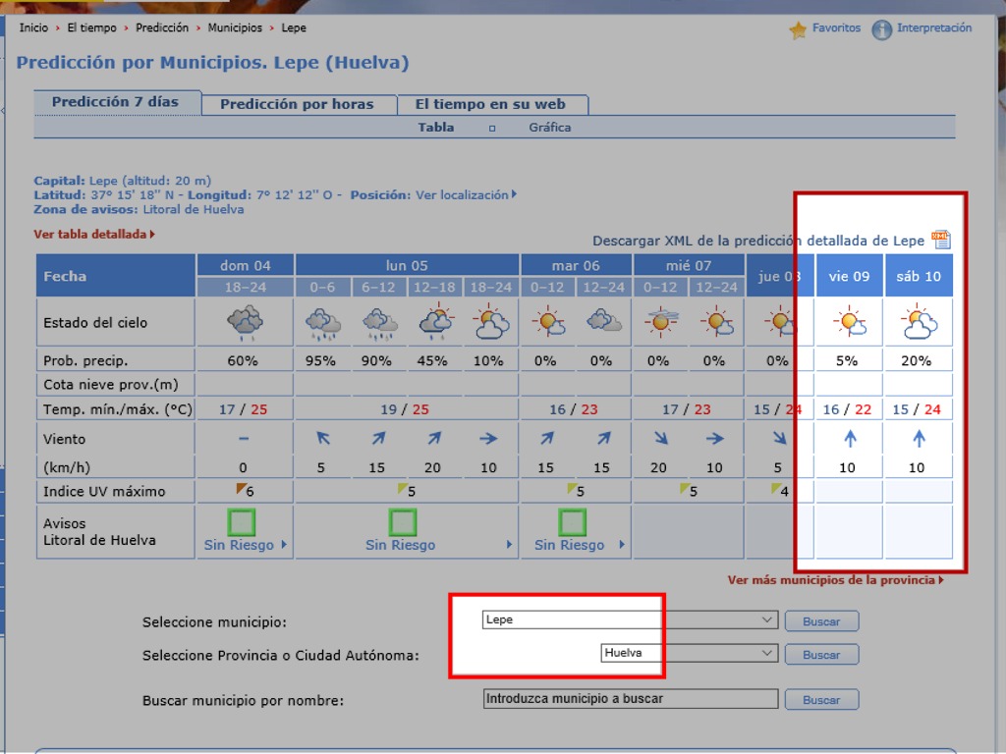Switch to the Gráfica view
The width and height of the screenshot is (1006, 754).
click(549, 128)
